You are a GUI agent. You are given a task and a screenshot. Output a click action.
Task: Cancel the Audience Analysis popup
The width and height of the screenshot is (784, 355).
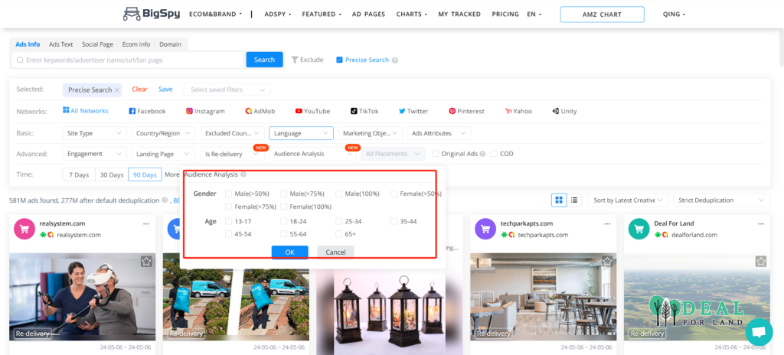click(335, 252)
